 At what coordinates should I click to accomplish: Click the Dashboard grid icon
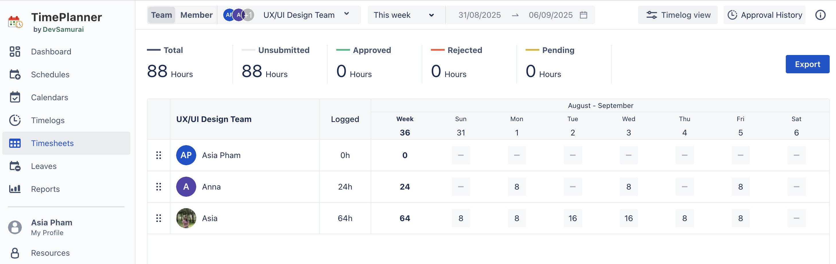pyautogui.click(x=15, y=52)
